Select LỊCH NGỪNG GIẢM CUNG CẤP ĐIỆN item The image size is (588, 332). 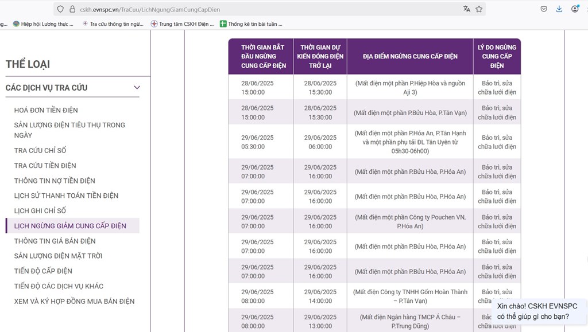pos(70,226)
